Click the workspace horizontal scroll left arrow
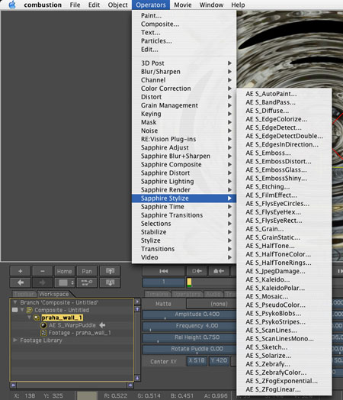The height and width of the screenshot is (400, 343). coord(13,385)
